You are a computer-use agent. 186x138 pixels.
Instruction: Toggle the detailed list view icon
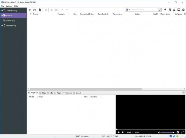pos(174,10)
